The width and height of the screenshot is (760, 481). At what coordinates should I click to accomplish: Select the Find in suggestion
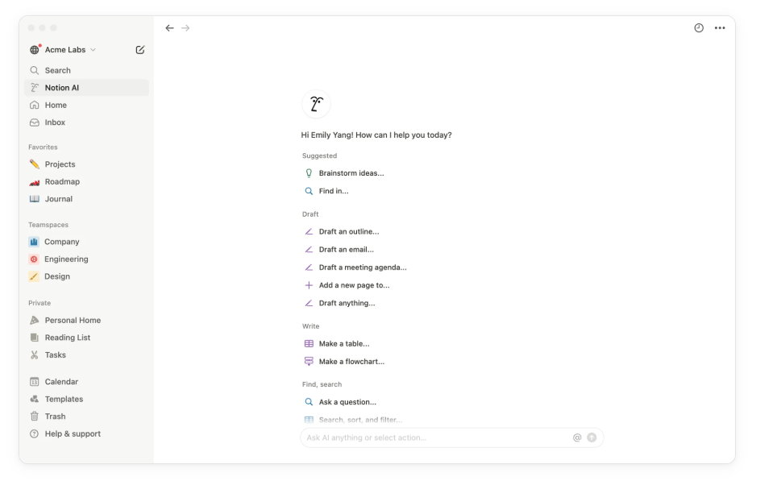coord(334,191)
